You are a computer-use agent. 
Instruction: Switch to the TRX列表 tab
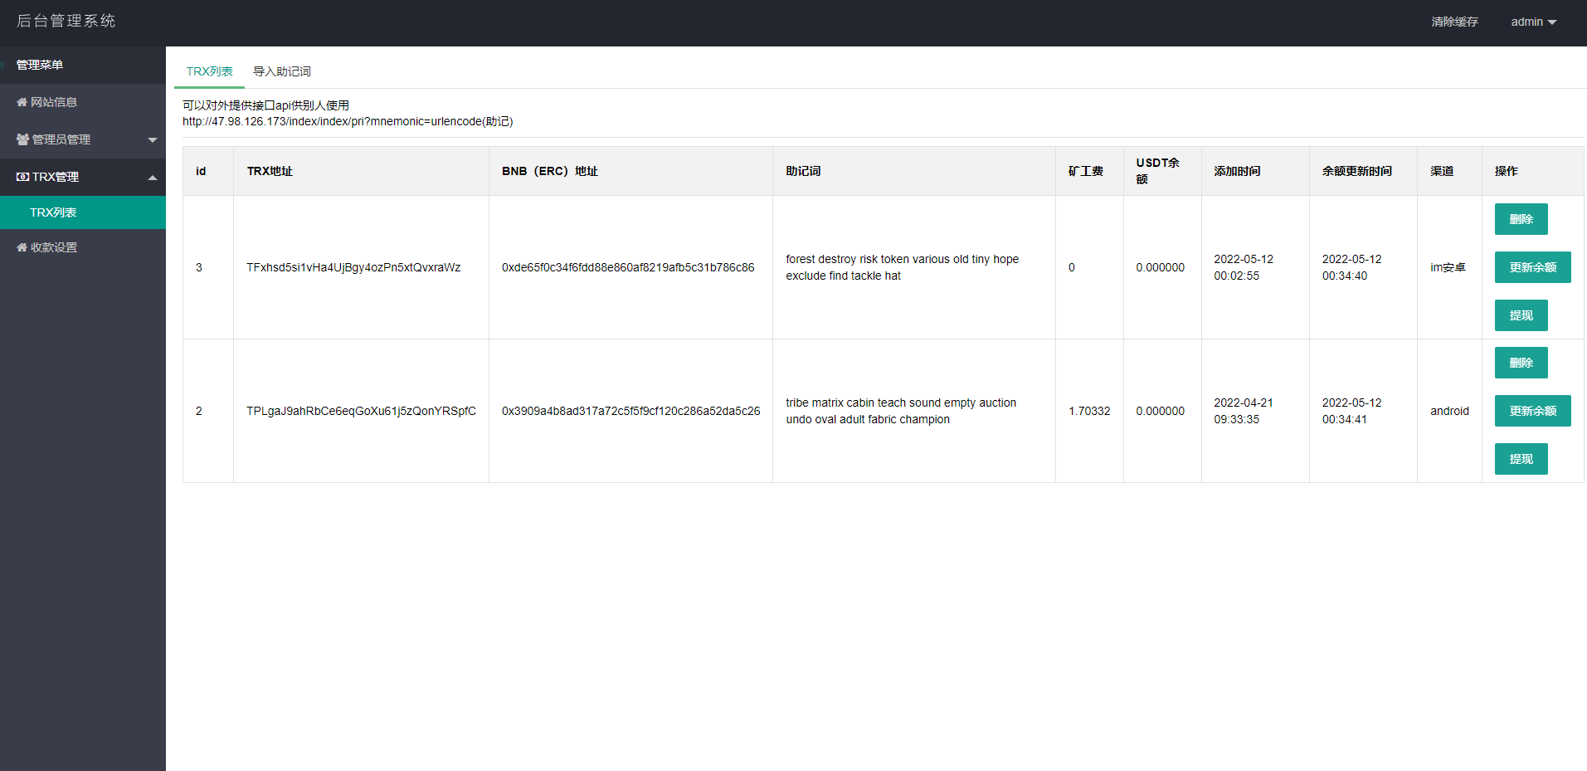click(x=209, y=71)
